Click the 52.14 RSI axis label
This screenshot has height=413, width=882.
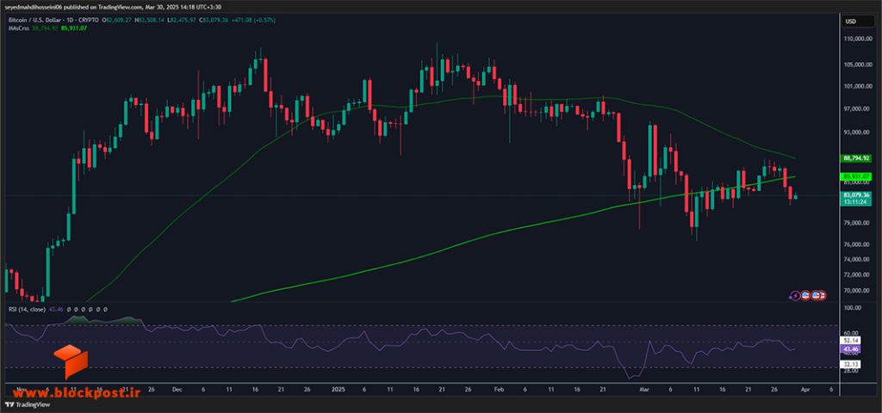pyautogui.click(x=849, y=341)
